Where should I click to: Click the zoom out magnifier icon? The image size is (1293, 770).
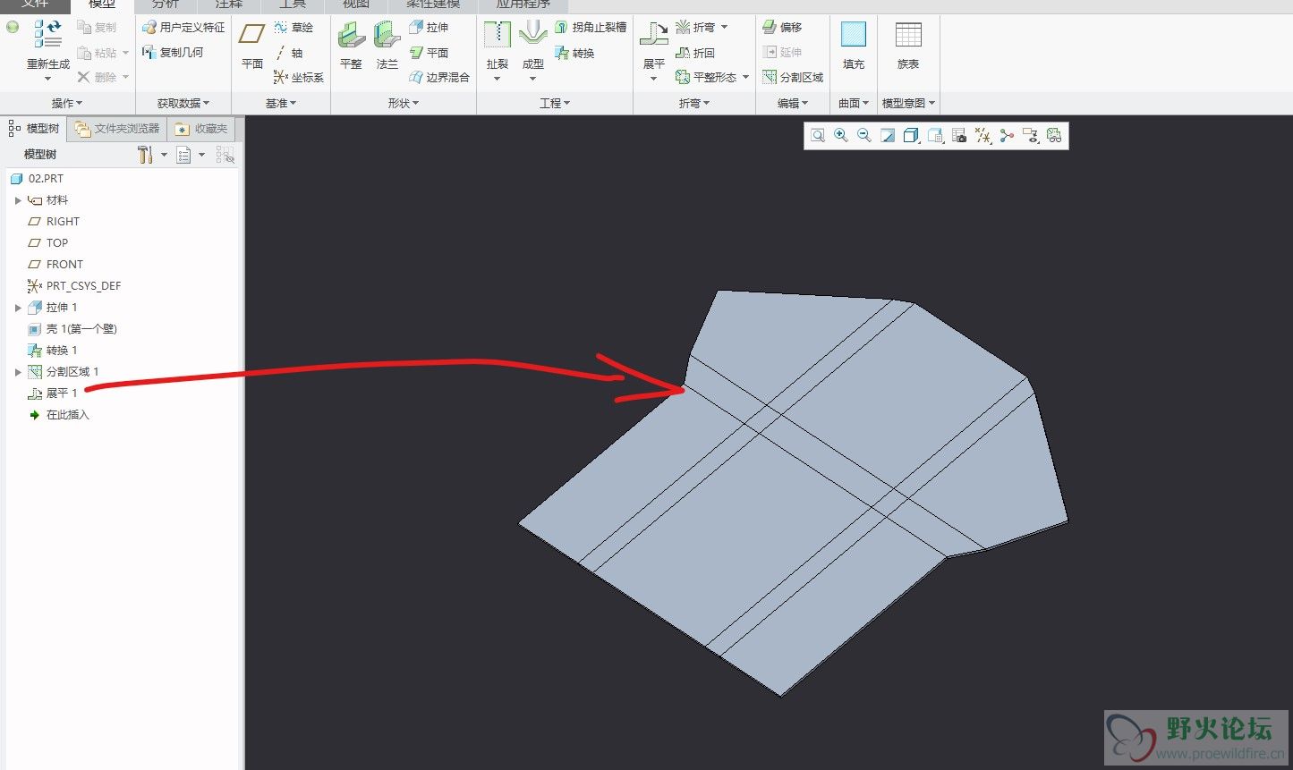coord(864,136)
